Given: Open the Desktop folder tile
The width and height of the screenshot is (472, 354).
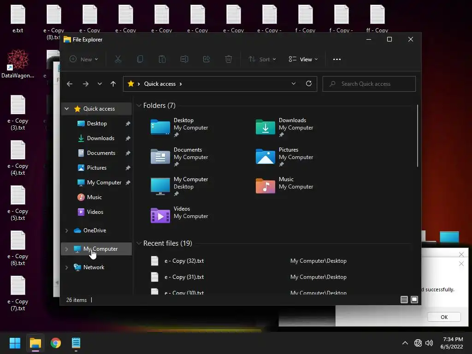Looking at the screenshot, I should (180, 128).
